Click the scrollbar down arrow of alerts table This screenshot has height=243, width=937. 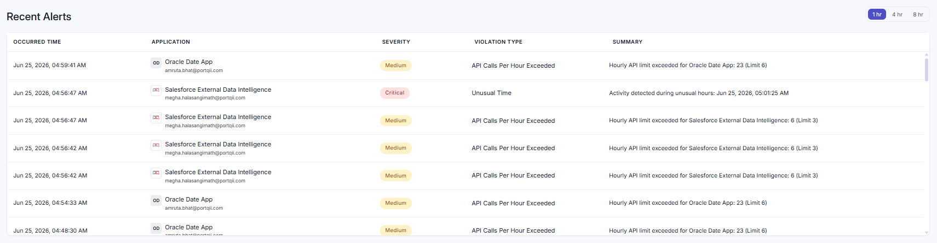pyautogui.click(x=927, y=233)
